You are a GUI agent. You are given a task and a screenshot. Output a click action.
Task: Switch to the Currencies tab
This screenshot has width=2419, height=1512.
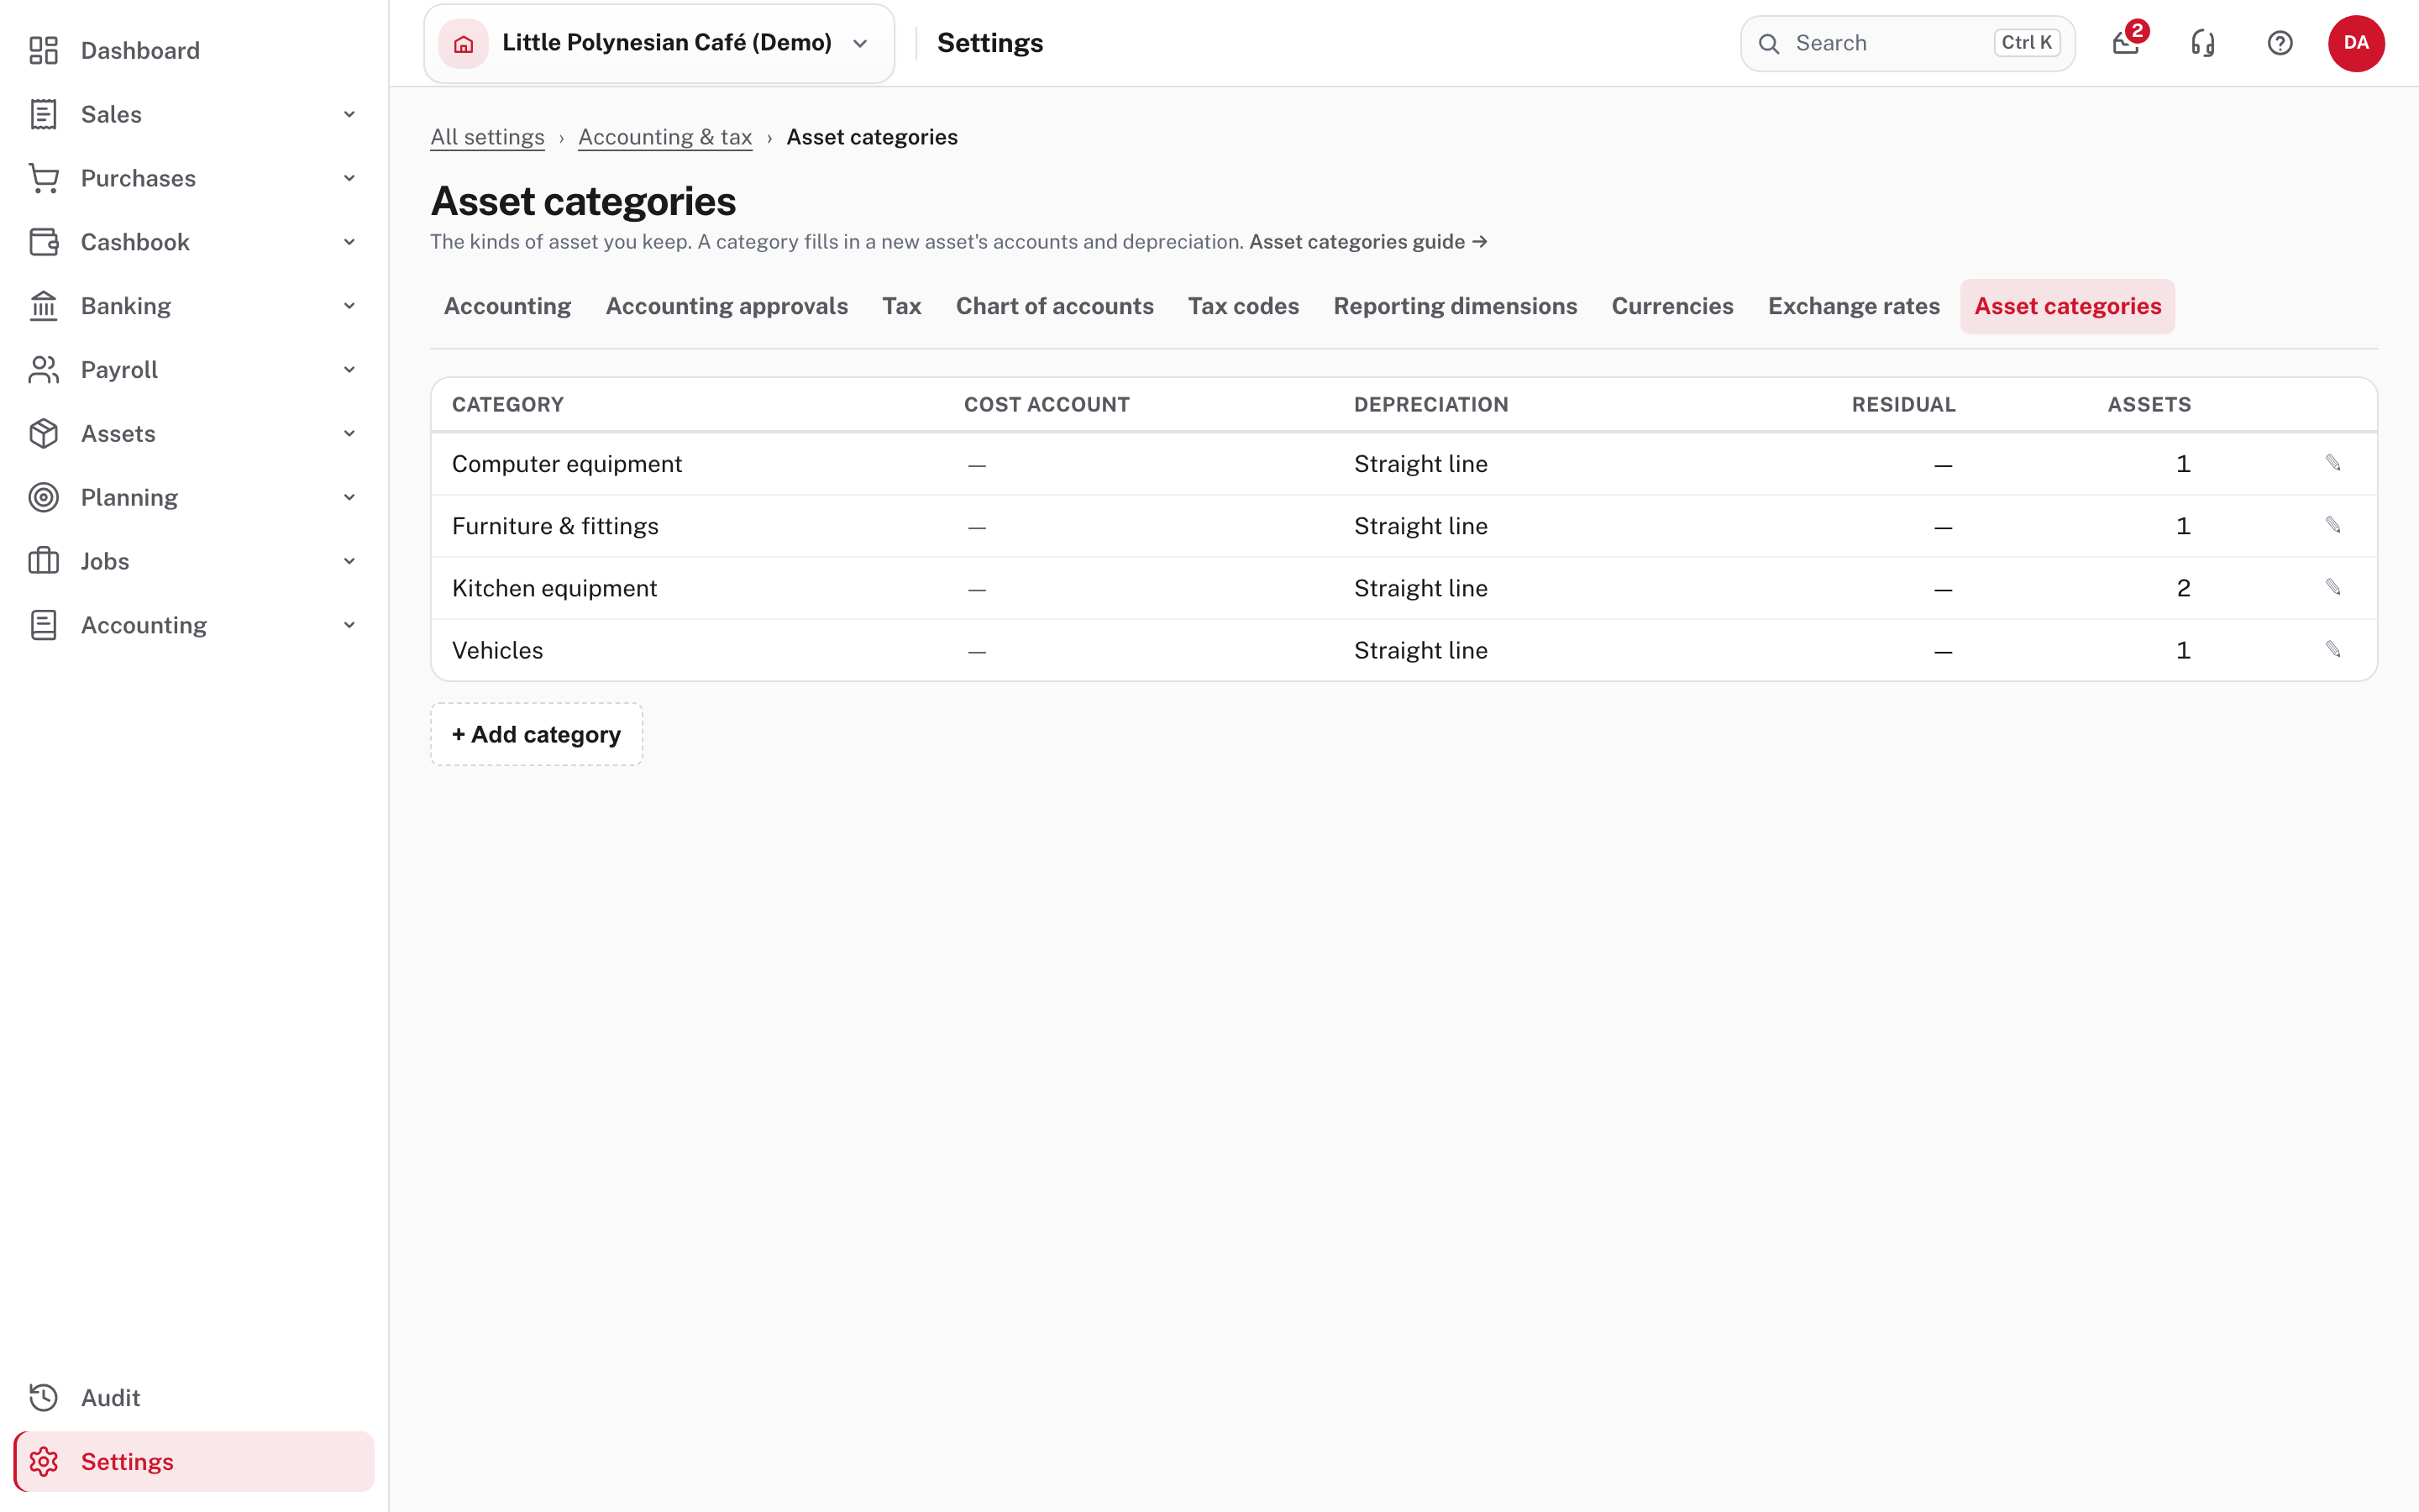coord(1672,306)
